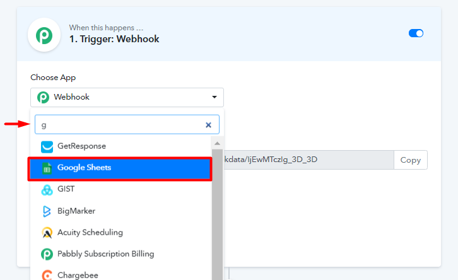Click the 'When this happens ...' text
Screen dimensions: 458x280
point(107,28)
